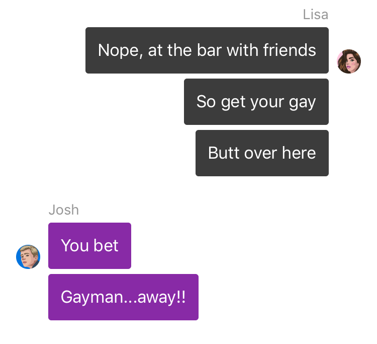Click "away!!" in the last purple bubble
377x344 pixels.
pyautogui.click(x=161, y=297)
